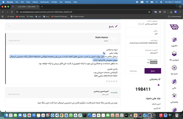Open the History menu
The image size is (183, 119).
[35, 2]
